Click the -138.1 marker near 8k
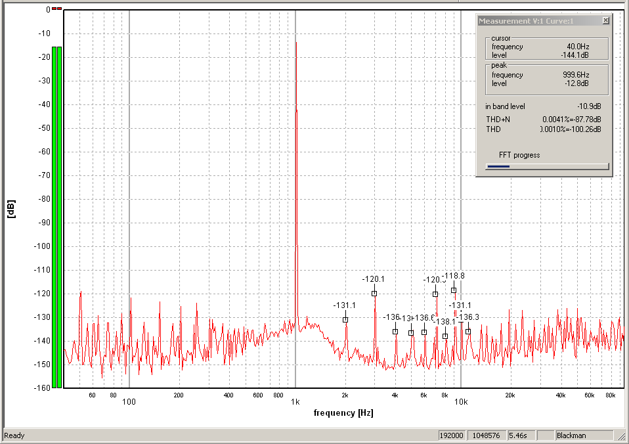This screenshot has height=444, width=629. [445, 336]
